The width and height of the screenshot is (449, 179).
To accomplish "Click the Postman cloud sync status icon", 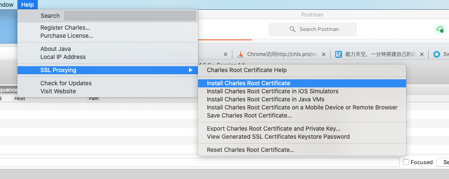I will pyautogui.click(x=439, y=29).
